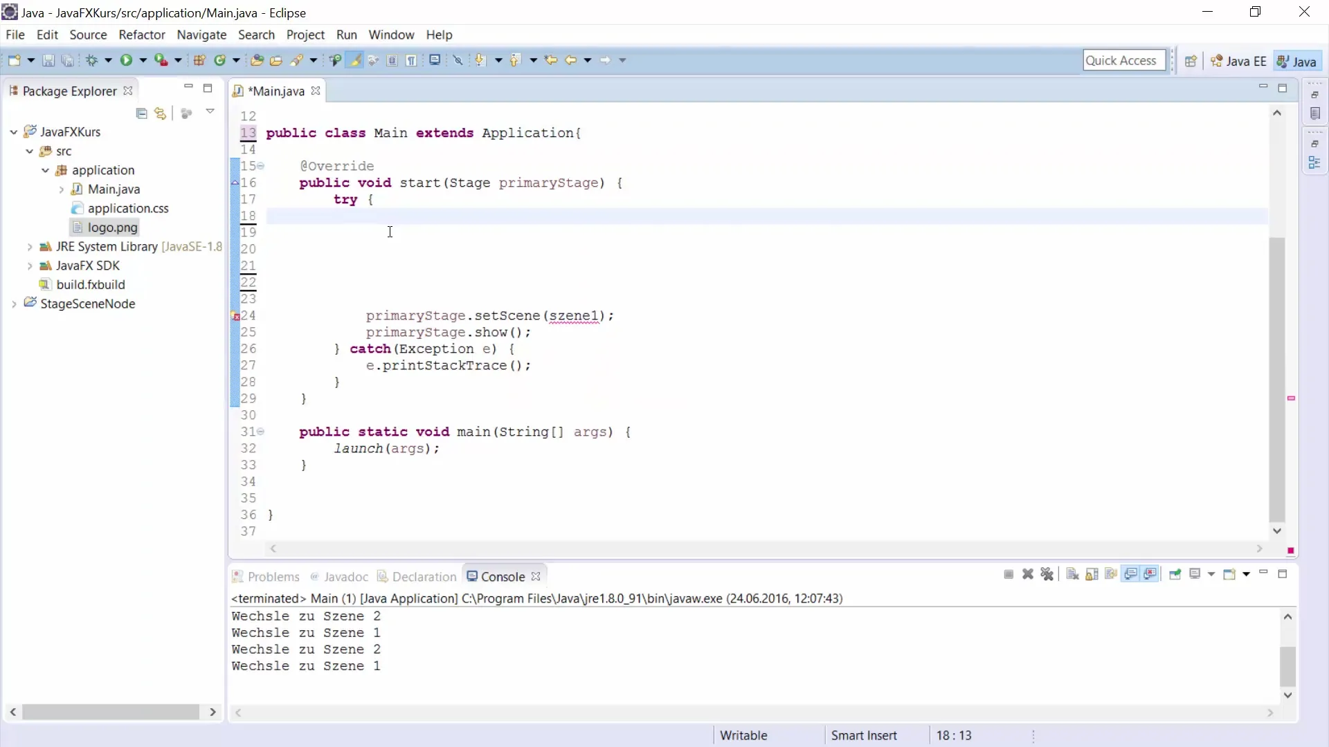1329x747 pixels.
Task: Collapse the application package node
Action: coord(46,169)
